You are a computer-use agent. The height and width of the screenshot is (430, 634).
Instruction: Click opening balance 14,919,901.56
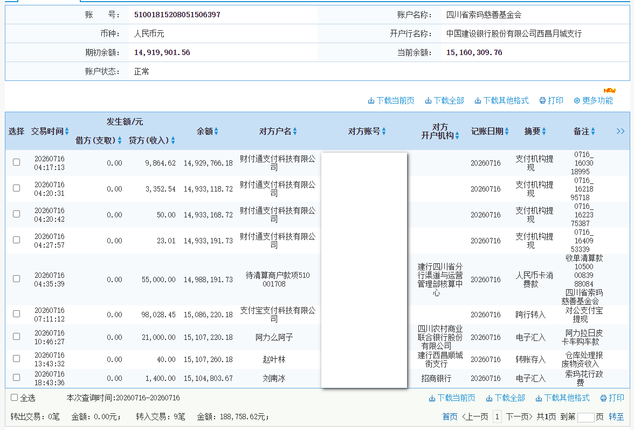tap(162, 52)
